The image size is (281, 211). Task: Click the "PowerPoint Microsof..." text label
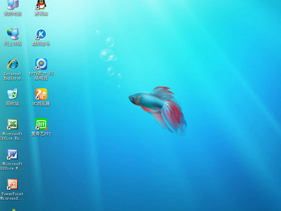pos(12,196)
